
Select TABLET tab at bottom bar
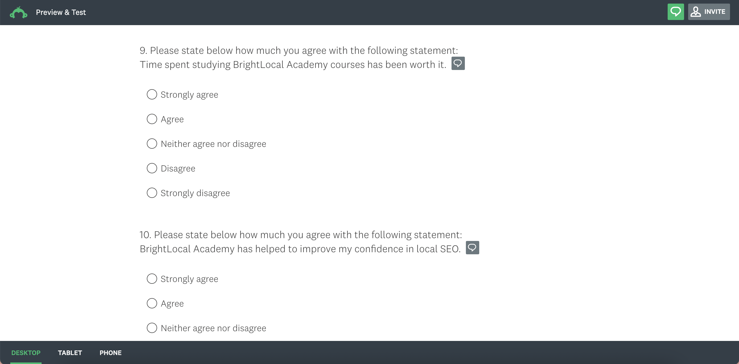(x=70, y=353)
